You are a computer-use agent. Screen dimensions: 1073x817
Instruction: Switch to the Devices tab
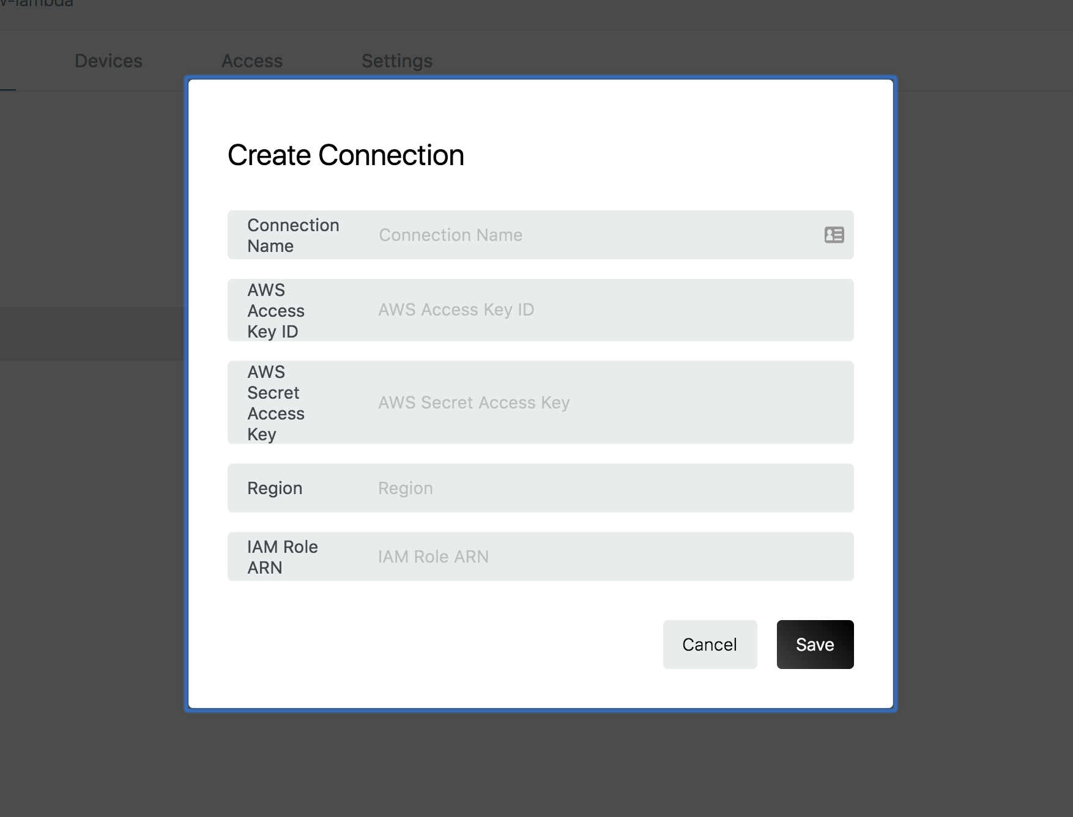[108, 61]
